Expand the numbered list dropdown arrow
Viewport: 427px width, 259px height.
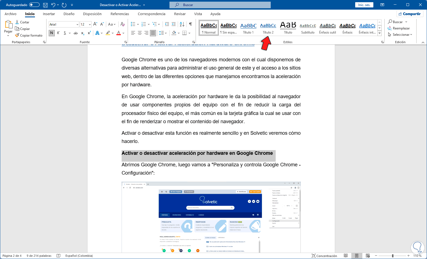point(149,24)
